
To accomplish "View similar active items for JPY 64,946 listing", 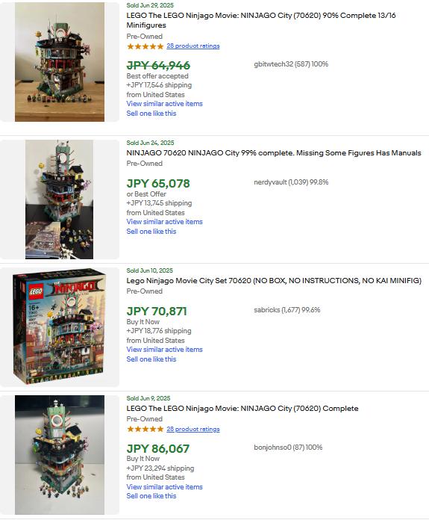I will point(164,103).
